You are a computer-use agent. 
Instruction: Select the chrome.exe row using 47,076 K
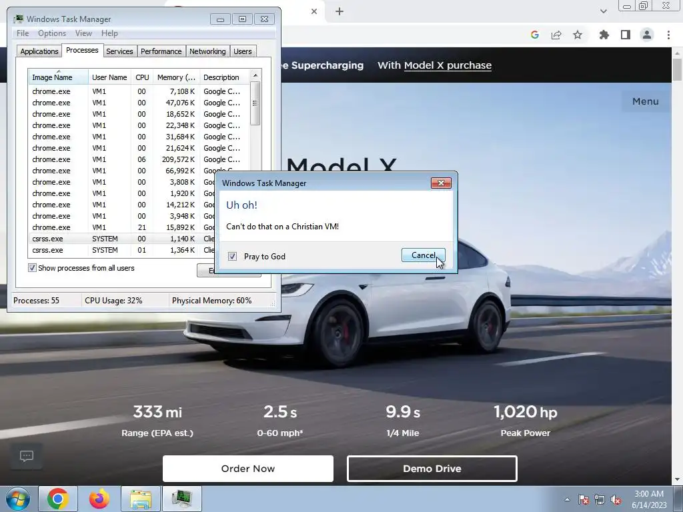[139, 103]
